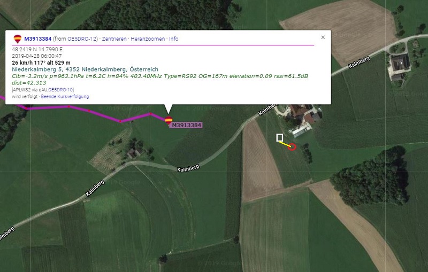Click the M3913384 label beside the balloon marker

tap(186, 125)
